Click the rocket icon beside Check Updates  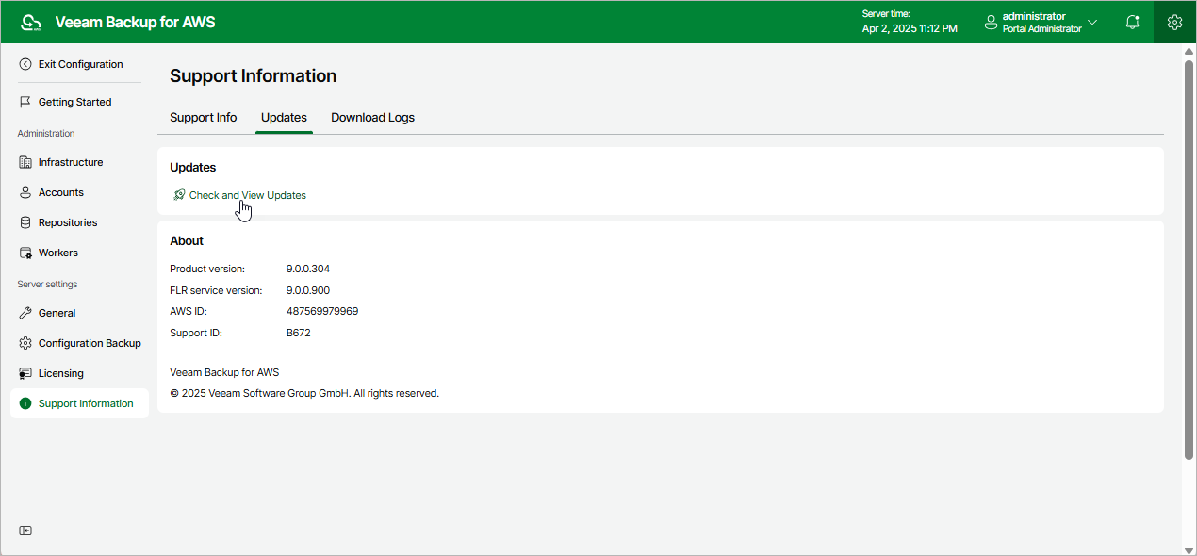pyautogui.click(x=179, y=195)
